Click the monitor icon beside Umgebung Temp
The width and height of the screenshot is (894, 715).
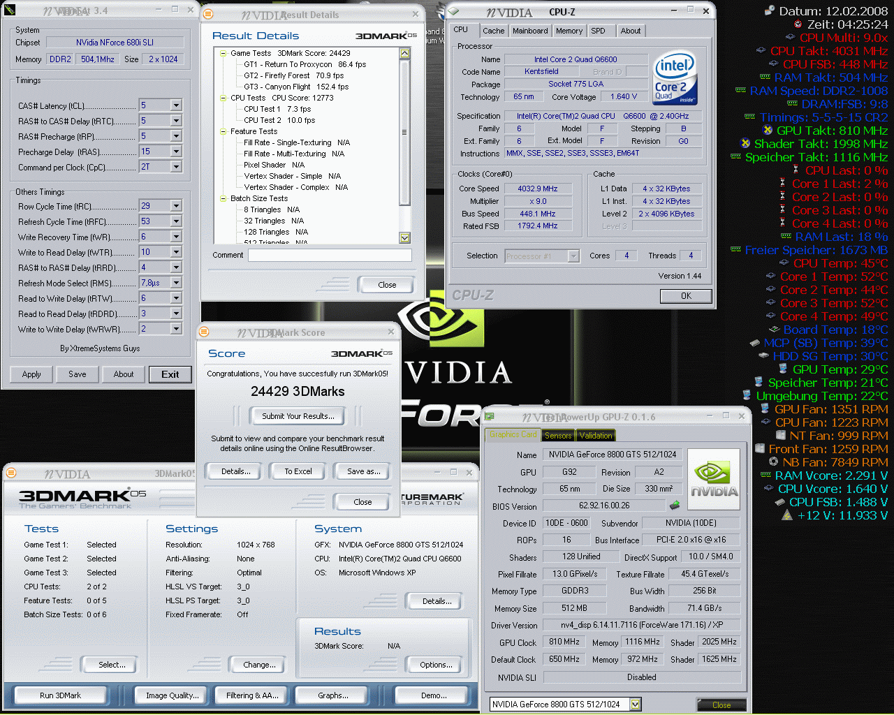point(747,395)
